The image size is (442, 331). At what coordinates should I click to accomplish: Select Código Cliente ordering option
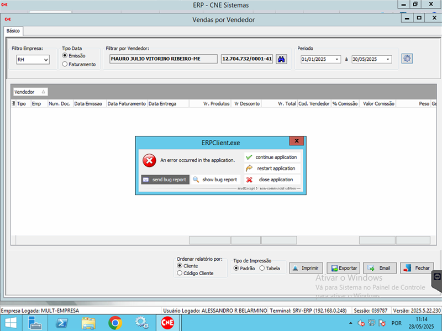pyautogui.click(x=180, y=273)
